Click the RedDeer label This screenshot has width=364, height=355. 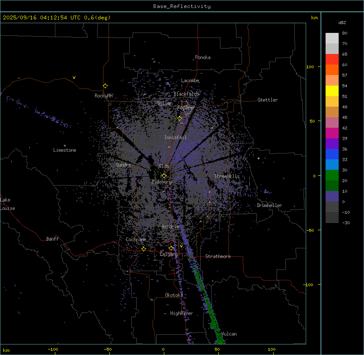tap(186, 108)
